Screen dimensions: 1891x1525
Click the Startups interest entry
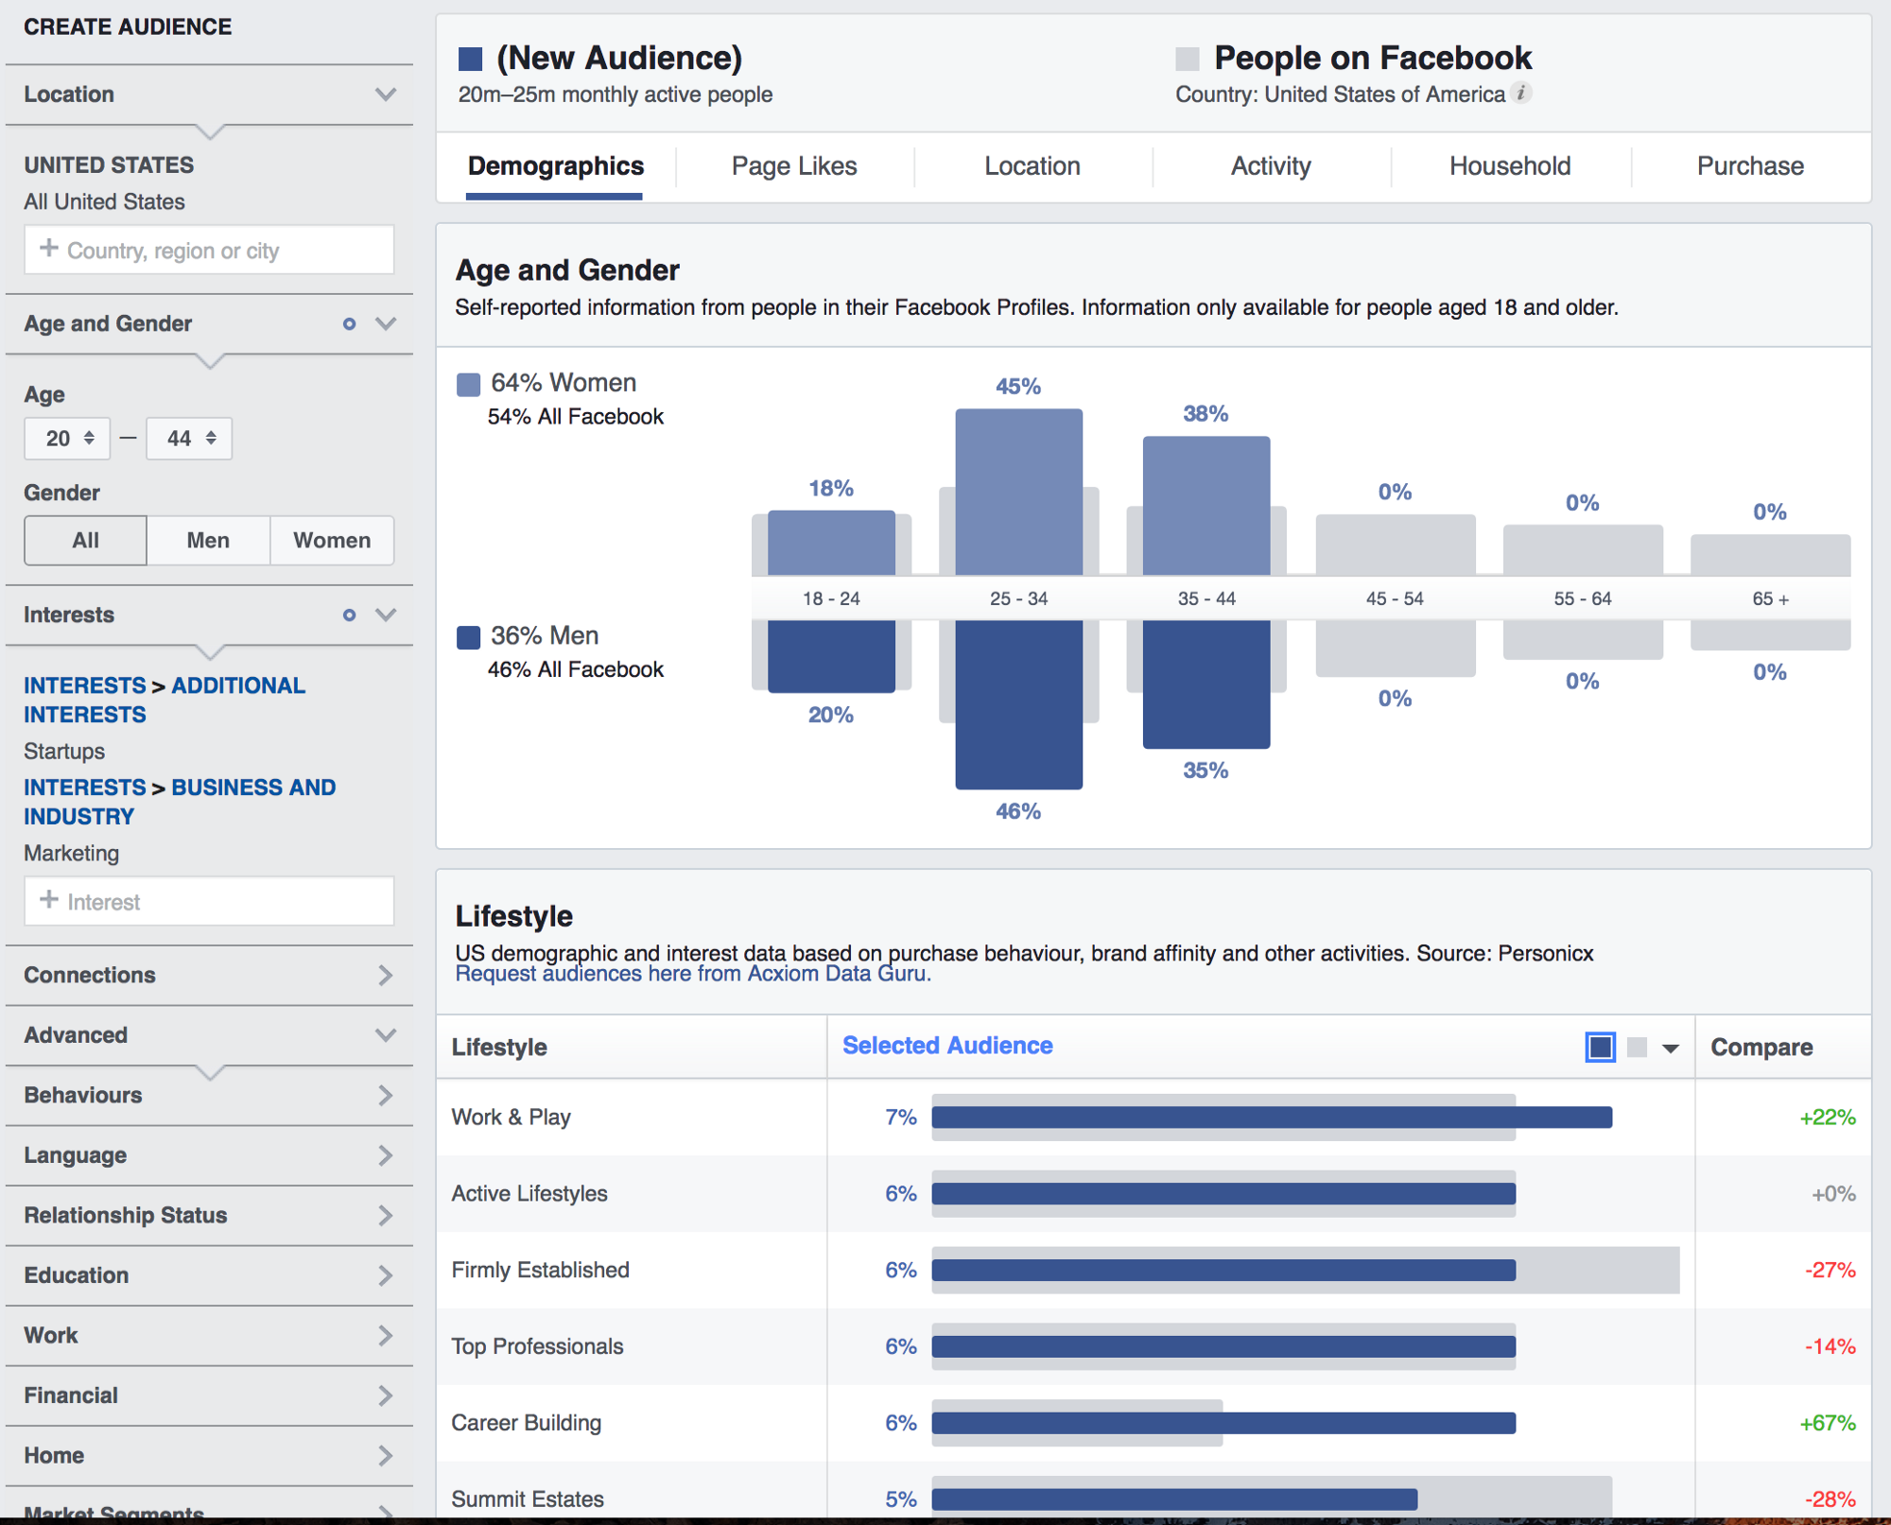64,752
